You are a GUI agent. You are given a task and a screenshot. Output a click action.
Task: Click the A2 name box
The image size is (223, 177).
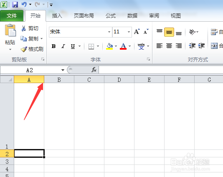[x=30, y=70]
